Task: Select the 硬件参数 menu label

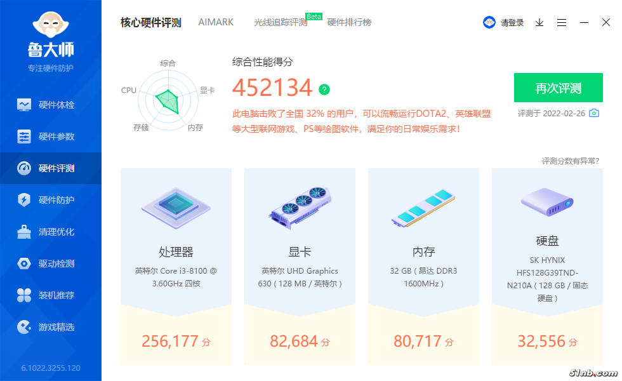Action: [x=56, y=137]
